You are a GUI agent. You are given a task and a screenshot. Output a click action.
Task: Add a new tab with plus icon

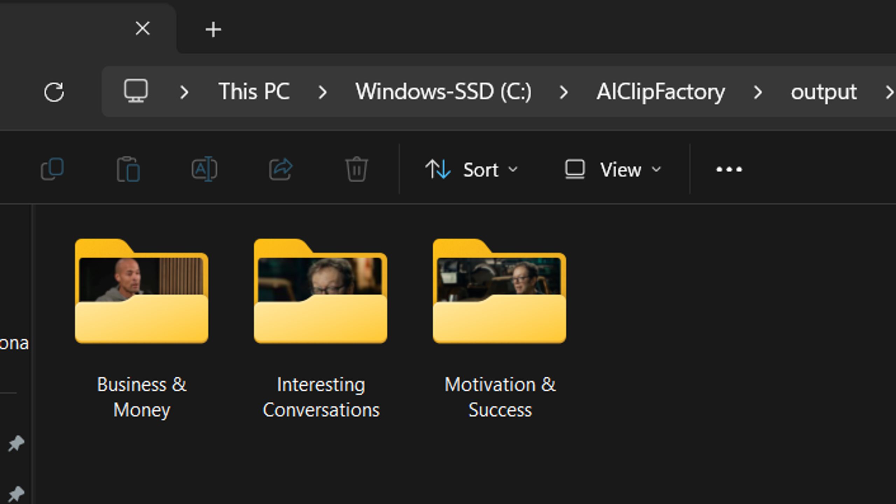pos(213,29)
